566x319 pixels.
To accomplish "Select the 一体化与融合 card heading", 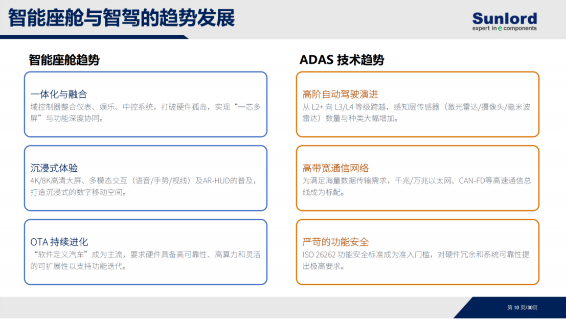I will 59,94.
